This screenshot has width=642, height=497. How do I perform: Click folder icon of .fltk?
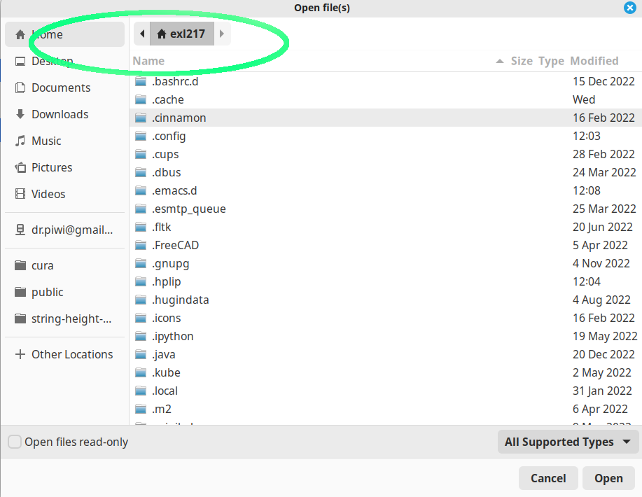[141, 227]
